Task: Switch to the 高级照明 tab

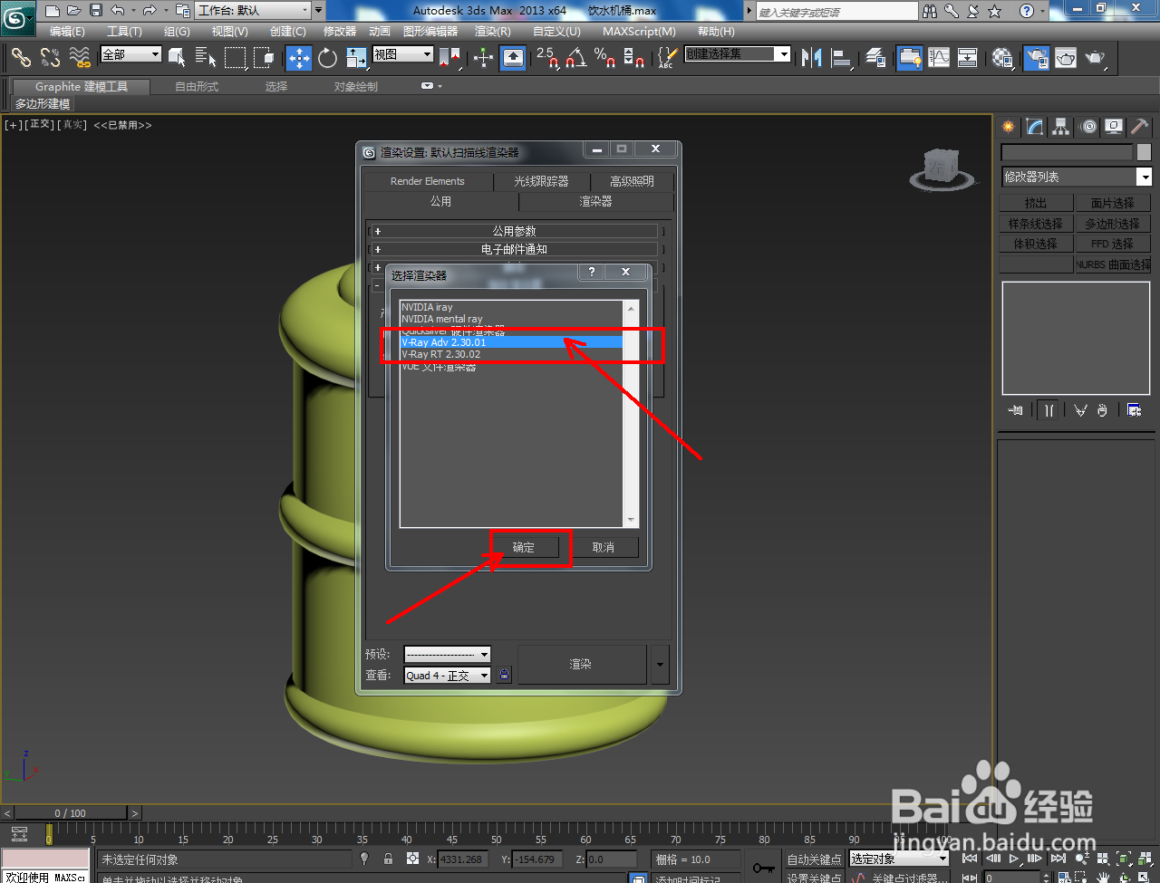Action: [x=632, y=181]
